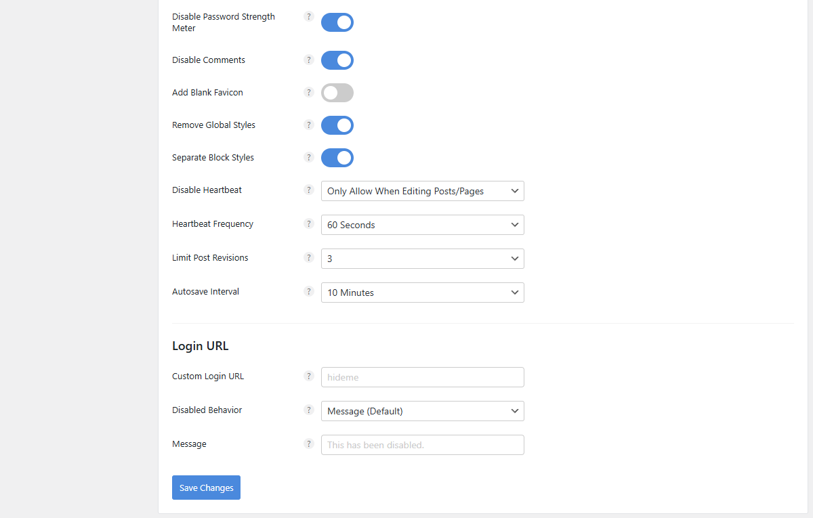Screen dimensions: 813x518
Task: Open the Autosave Interval dropdown
Action: tap(422, 293)
